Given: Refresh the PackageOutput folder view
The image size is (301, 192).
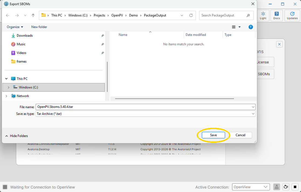Looking at the screenshot, I should point(191,15).
